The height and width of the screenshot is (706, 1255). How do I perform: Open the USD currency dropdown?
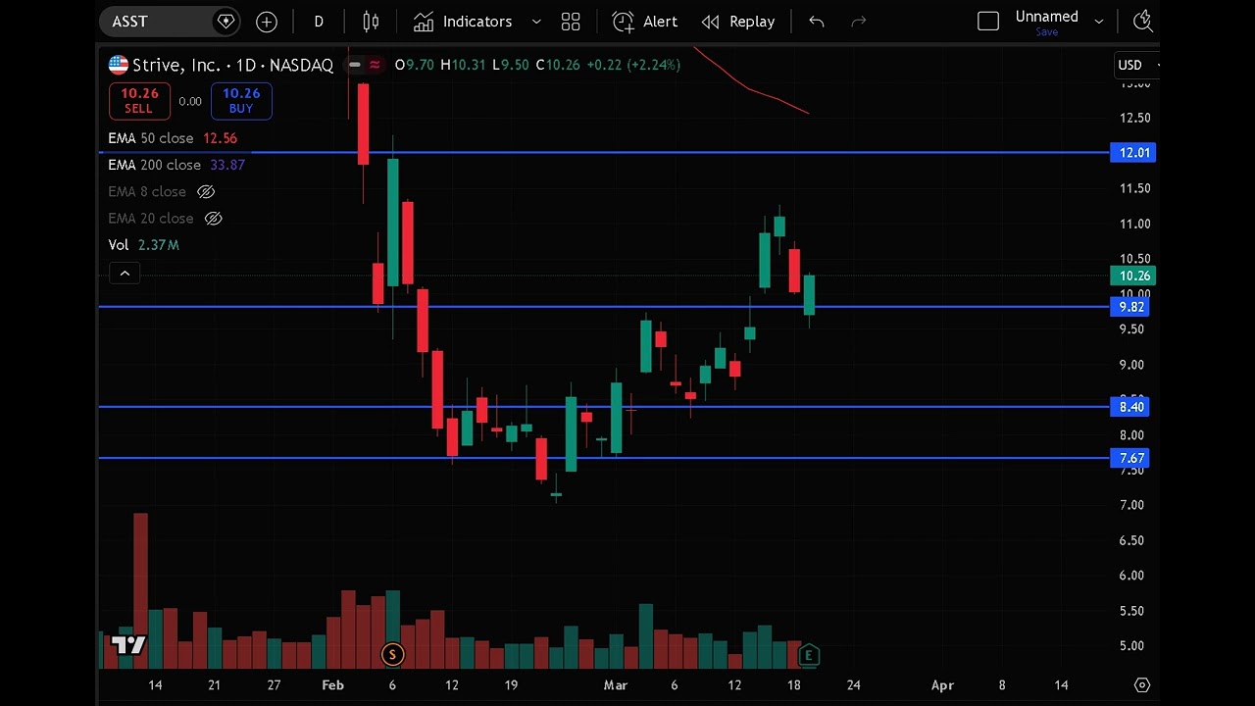pos(1137,65)
